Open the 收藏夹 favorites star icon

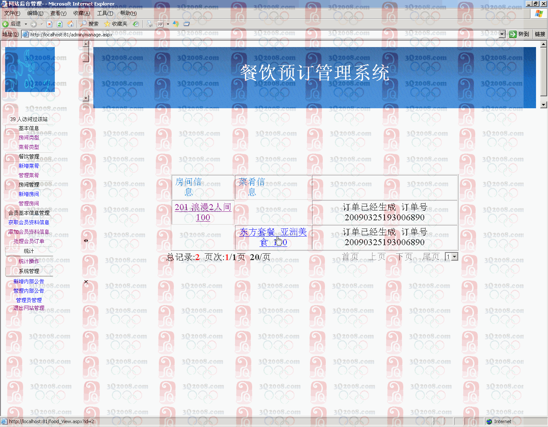pos(107,24)
